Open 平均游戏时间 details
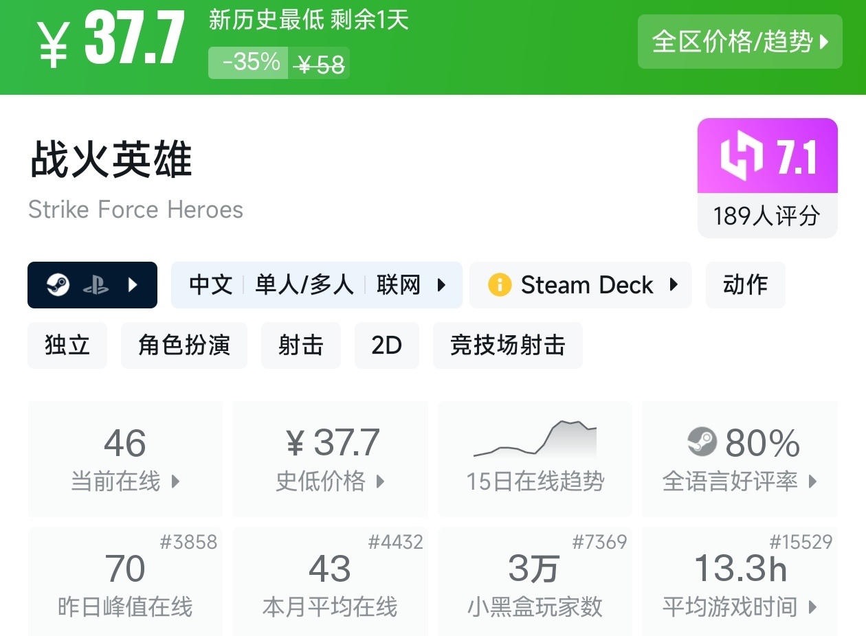This screenshot has width=866, height=636. pyautogui.click(x=740, y=584)
